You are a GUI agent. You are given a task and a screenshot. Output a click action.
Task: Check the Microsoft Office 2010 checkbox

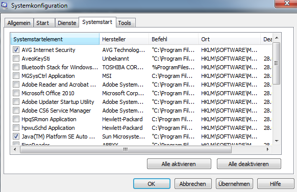(x=16, y=93)
